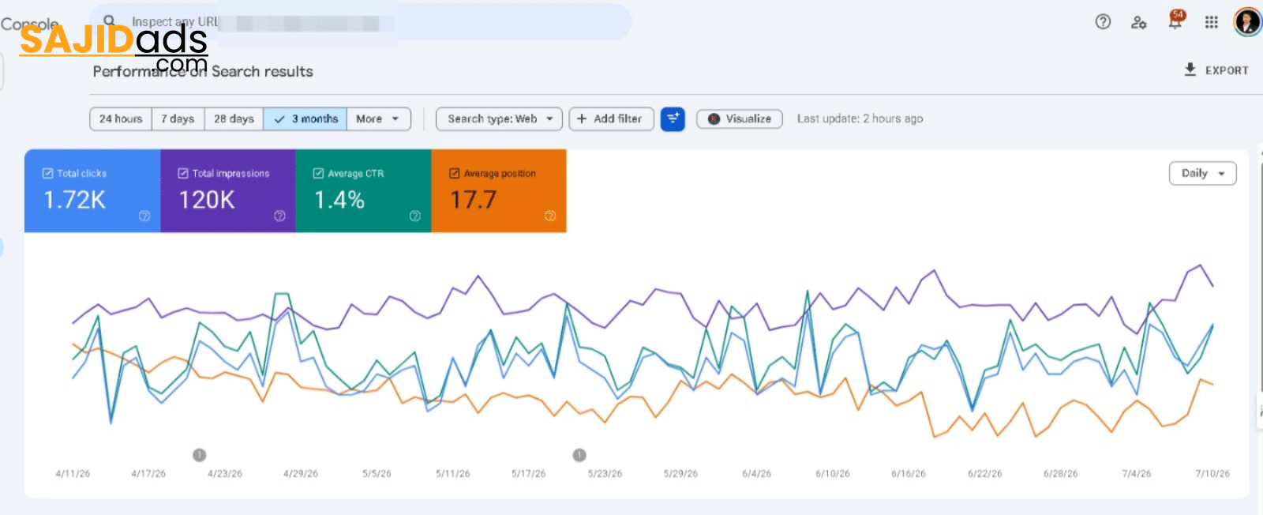
Task: Select the 3 months date range
Action: click(305, 118)
